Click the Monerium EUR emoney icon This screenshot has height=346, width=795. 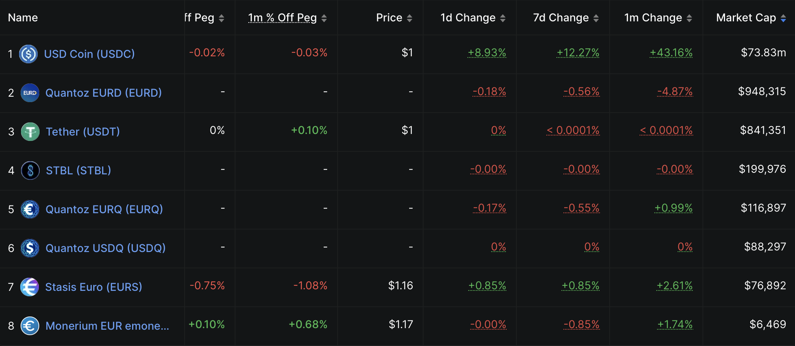[30, 326]
